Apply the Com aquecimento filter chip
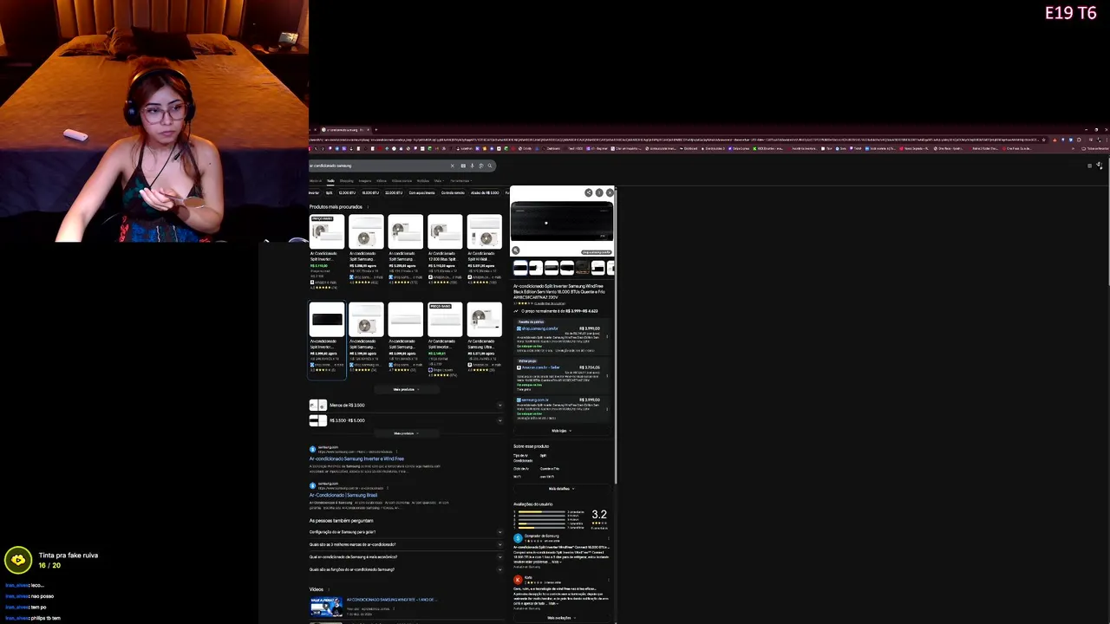This screenshot has width=1110, height=624. click(421, 192)
